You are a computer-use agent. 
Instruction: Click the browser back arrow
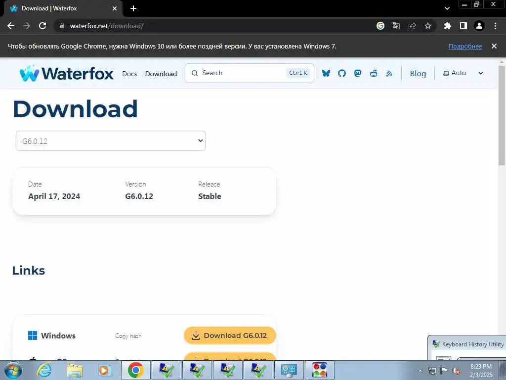tap(11, 26)
